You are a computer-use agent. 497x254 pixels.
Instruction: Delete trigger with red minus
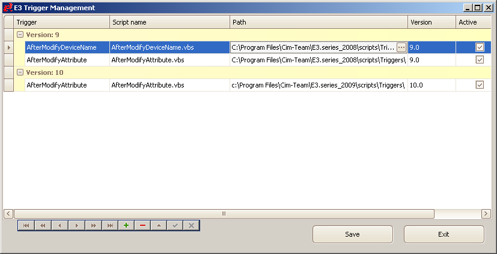142,225
